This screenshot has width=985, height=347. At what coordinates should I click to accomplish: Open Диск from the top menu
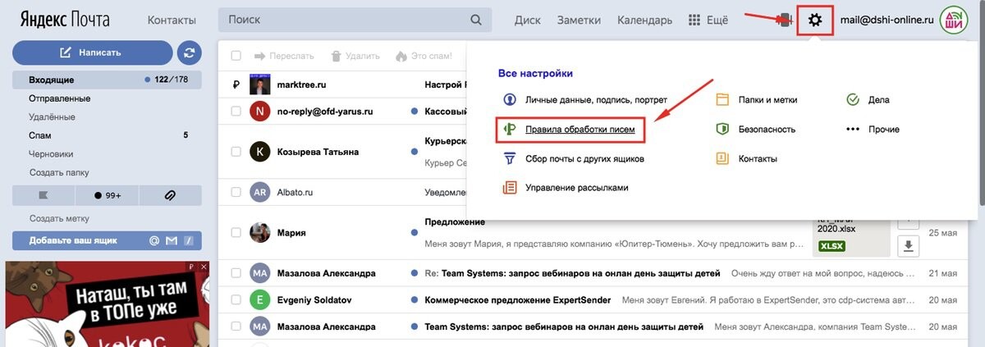(x=527, y=20)
